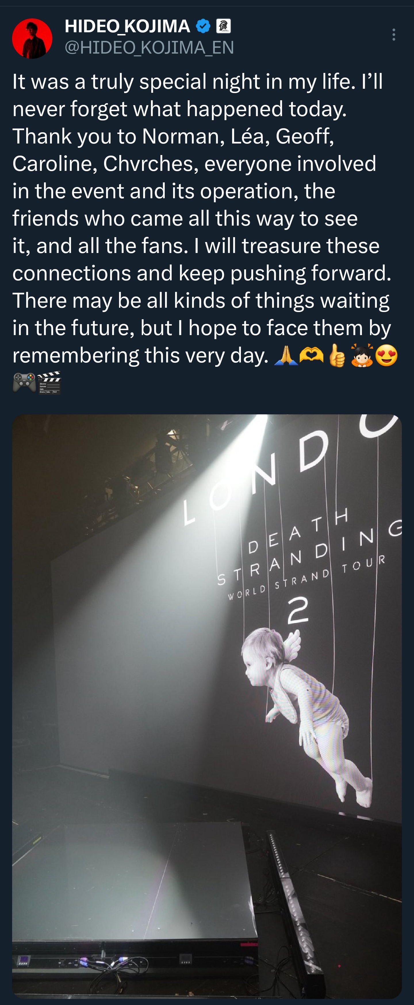Screen dimensions: 414x1005
Task: Open the Kojima Productions affiliate badge
Action: pyautogui.click(x=223, y=26)
